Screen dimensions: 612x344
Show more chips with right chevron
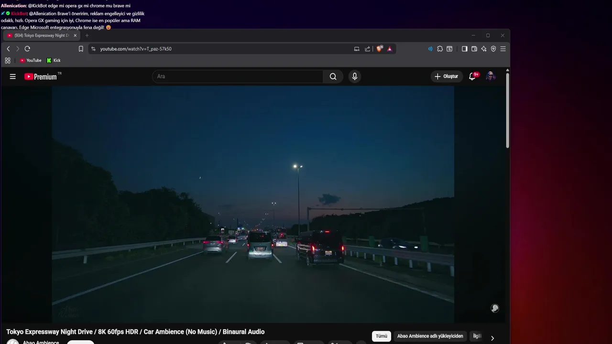tap(492, 338)
